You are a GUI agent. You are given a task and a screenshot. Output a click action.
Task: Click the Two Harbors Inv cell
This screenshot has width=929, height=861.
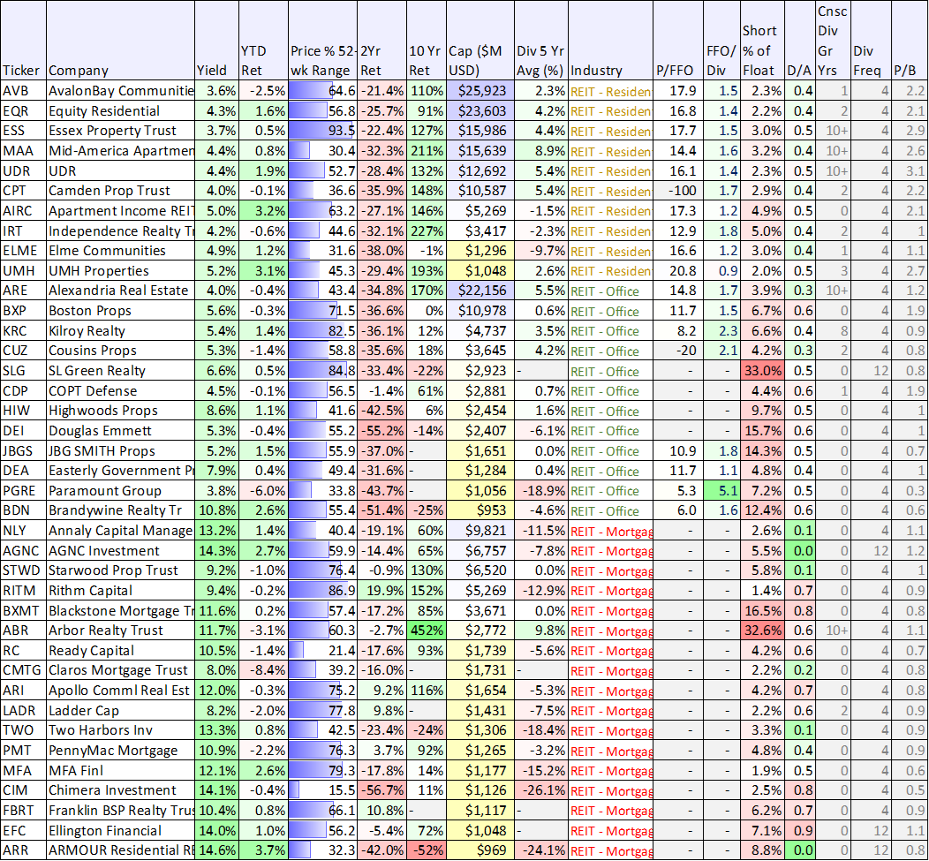[x=120, y=730]
